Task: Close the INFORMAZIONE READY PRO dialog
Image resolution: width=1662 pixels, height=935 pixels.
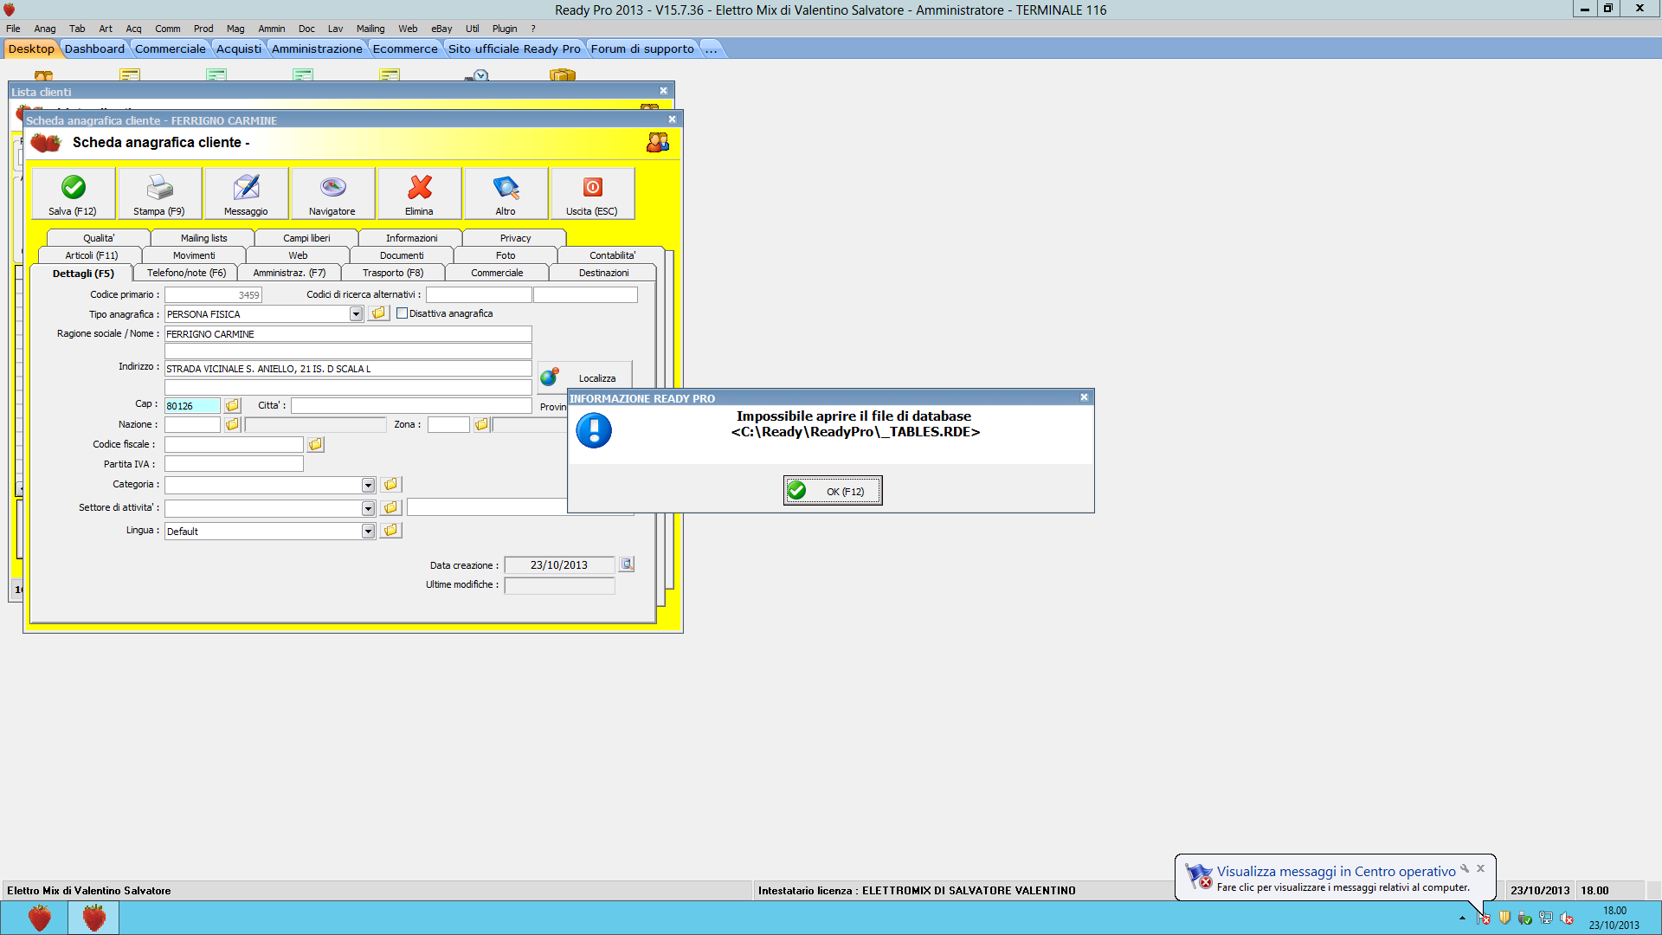Action: coord(1084,397)
